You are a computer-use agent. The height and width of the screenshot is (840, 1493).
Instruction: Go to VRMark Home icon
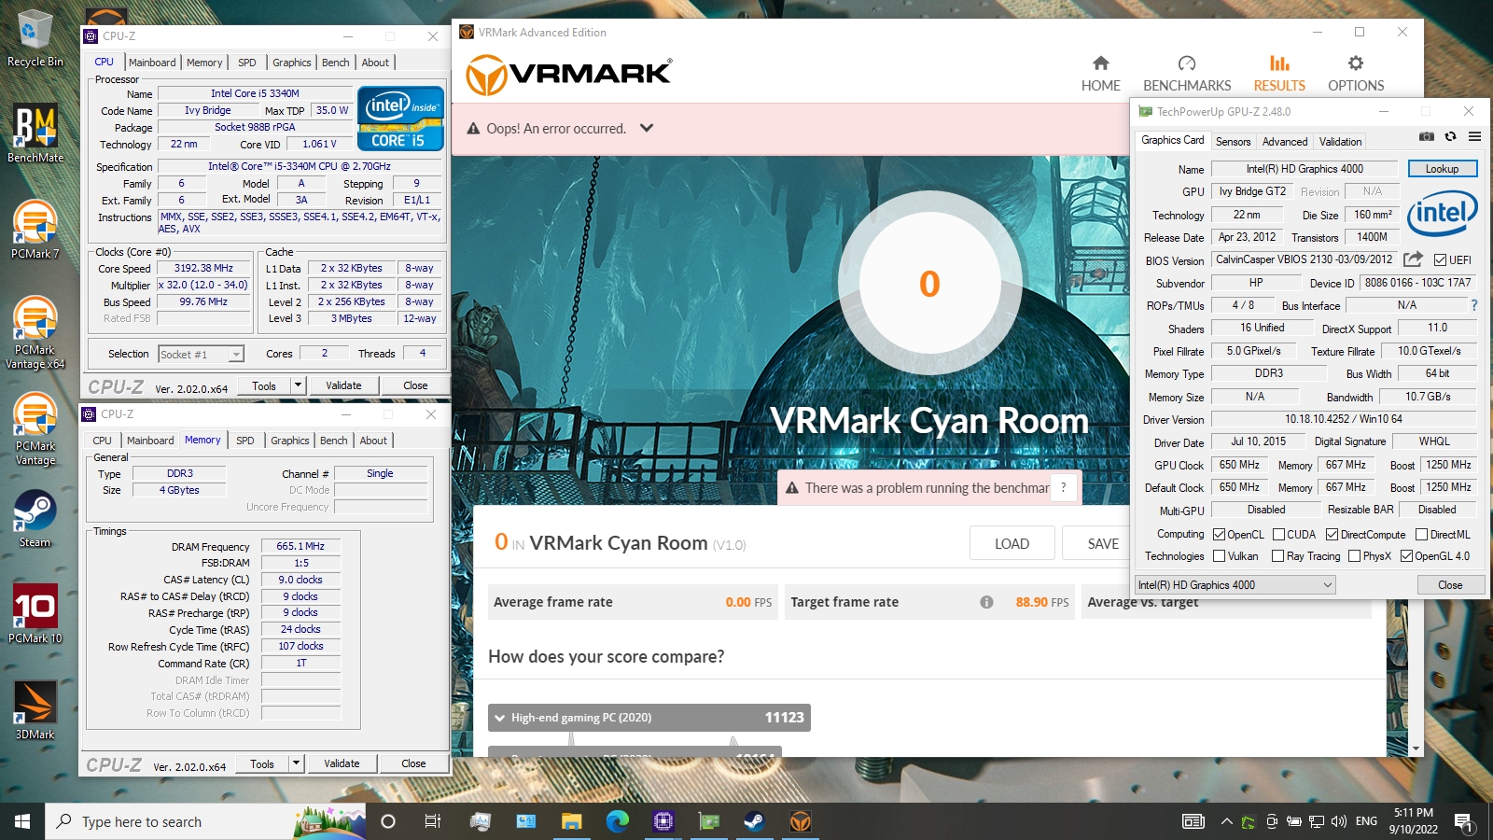[1101, 63]
